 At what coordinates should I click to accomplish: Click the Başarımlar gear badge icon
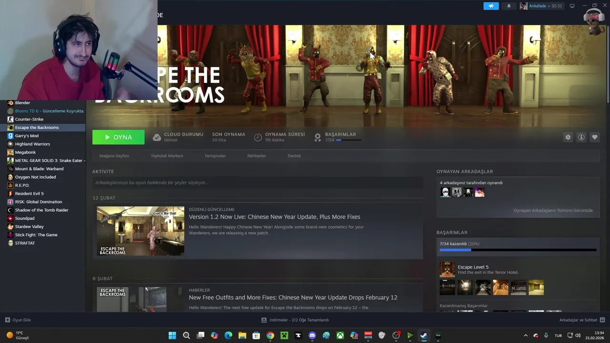tap(317, 137)
